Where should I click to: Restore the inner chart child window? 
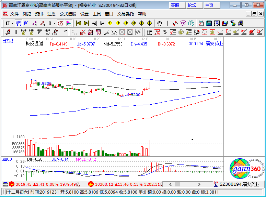pyautogui.click(x=254, y=14)
